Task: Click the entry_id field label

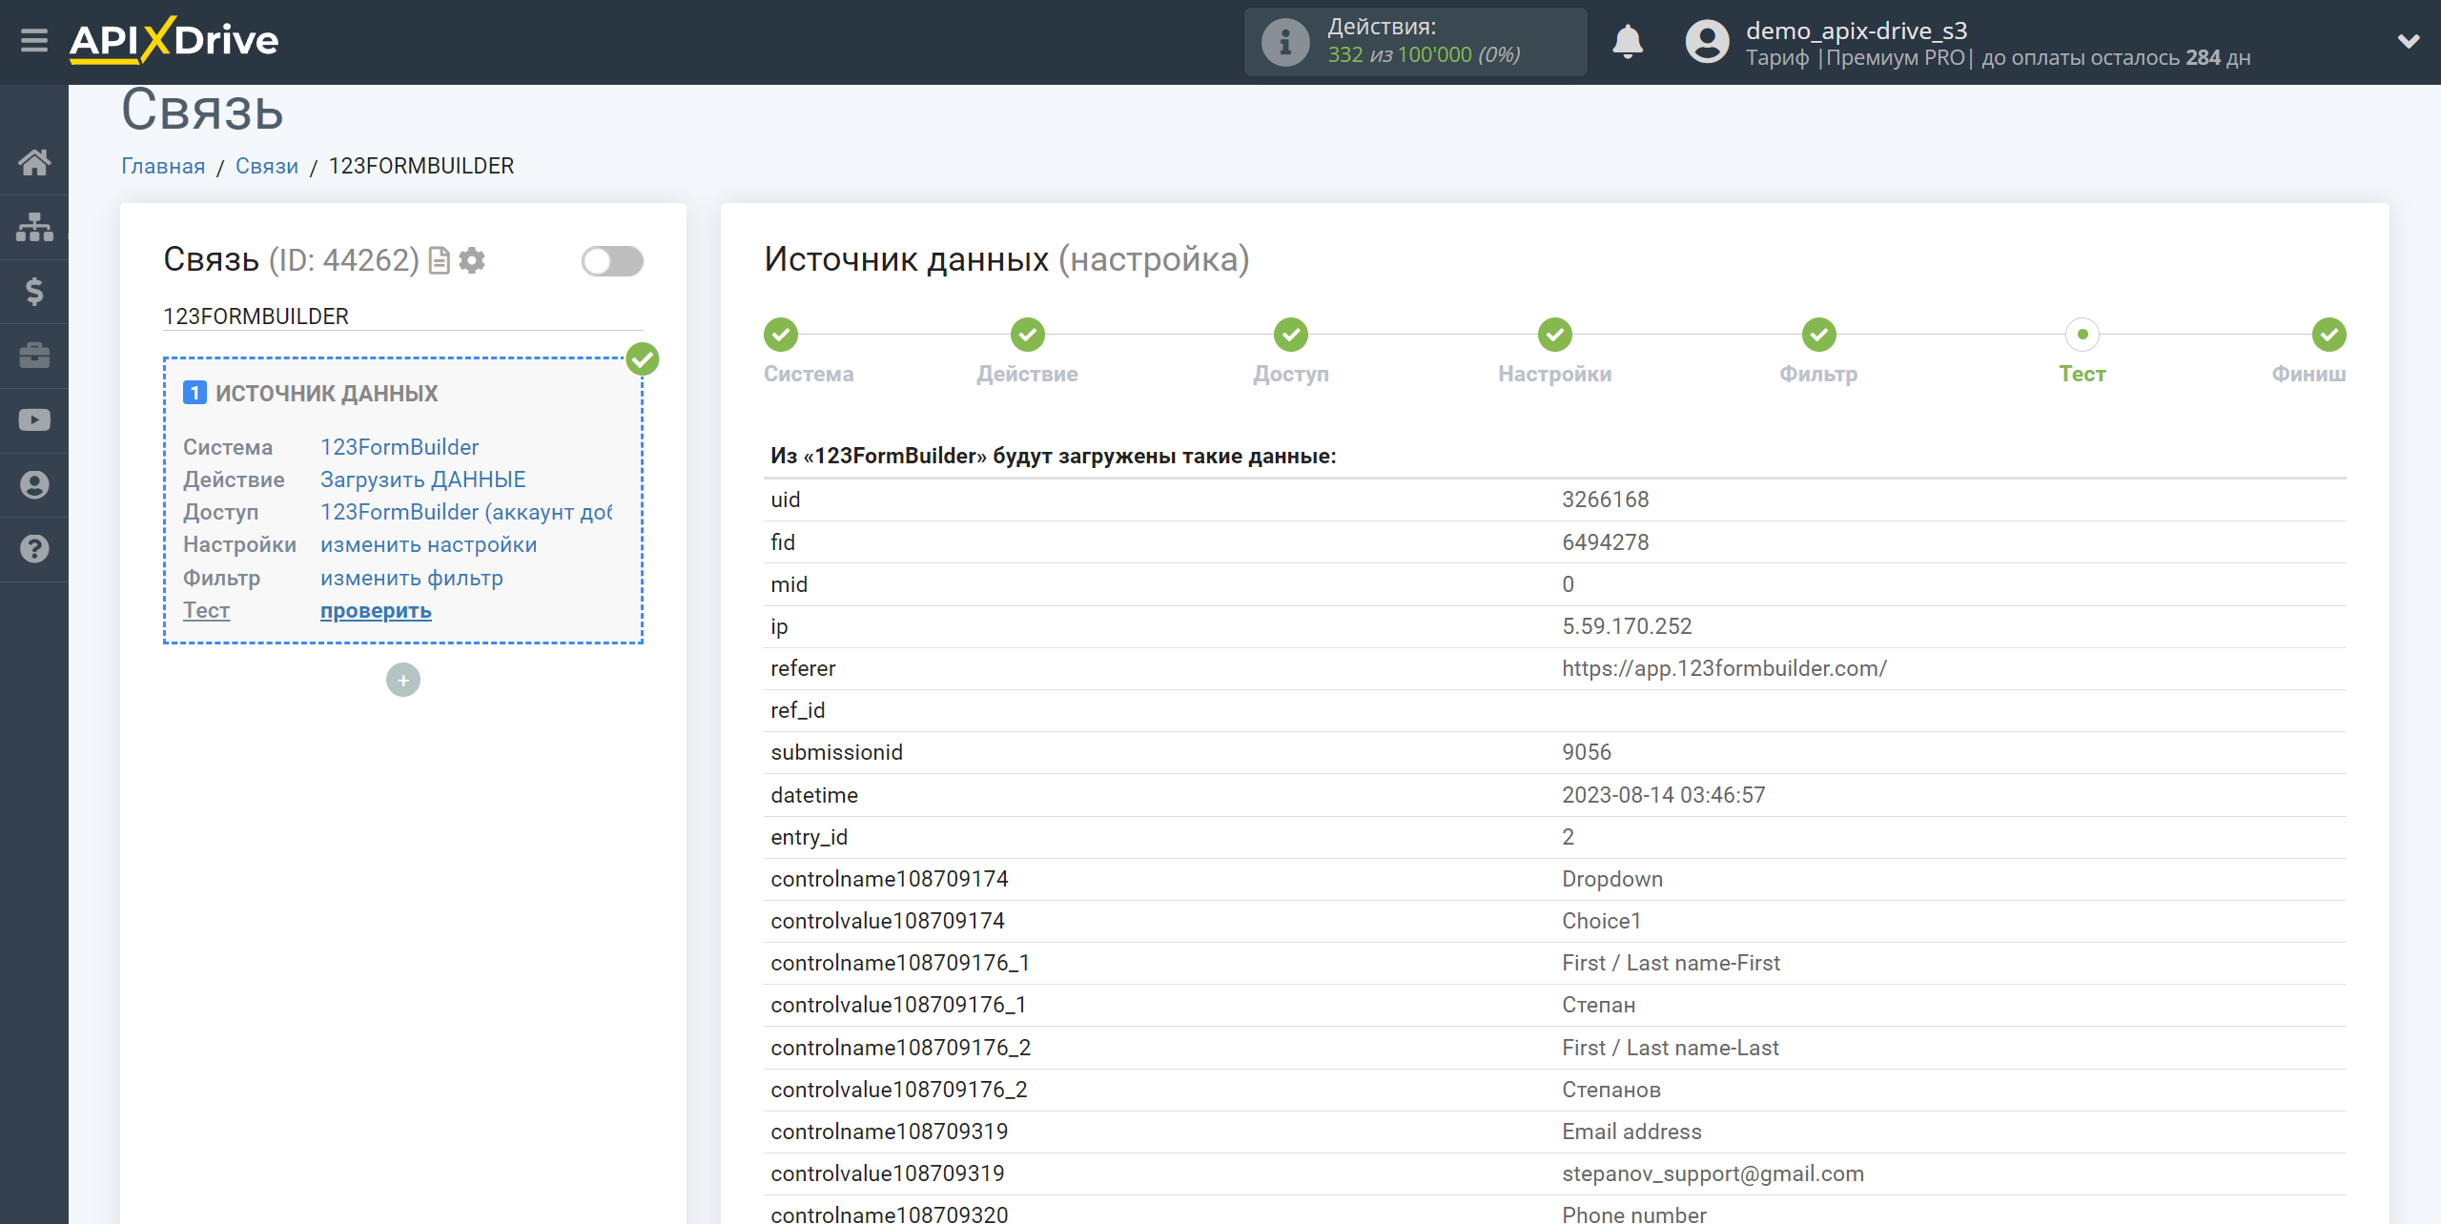Action: 810,837
